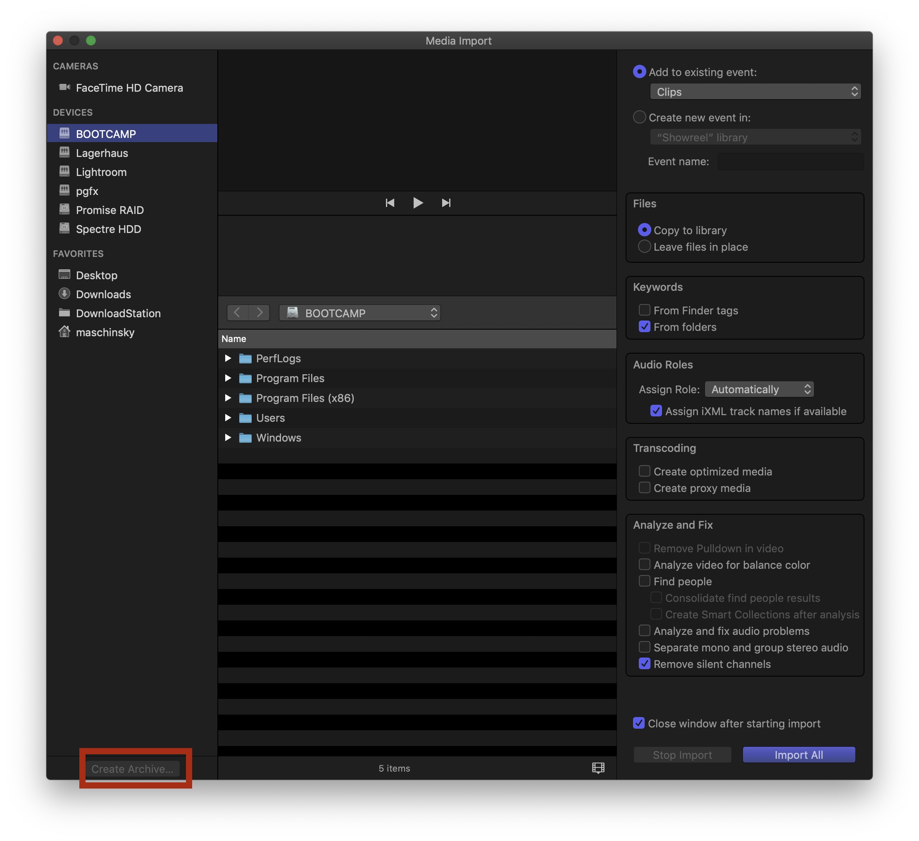
Task: Select the Promise RAID device
Action: point(110,210)
